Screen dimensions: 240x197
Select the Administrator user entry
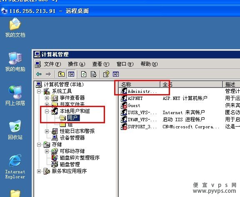coord(139,91)
